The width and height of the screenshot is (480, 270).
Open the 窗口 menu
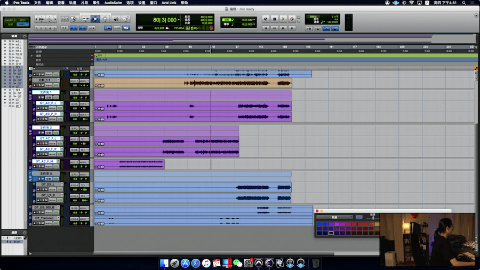[x=154, y=3]
